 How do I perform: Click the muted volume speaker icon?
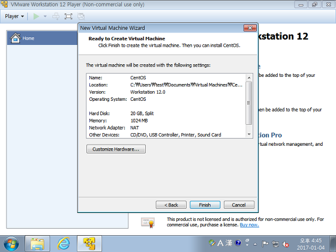tap(286, 244)
